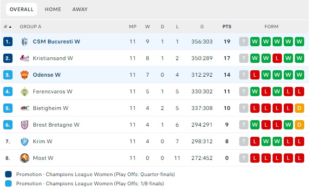
Task: Click the Krim W team logo
Action: (25, 141)
